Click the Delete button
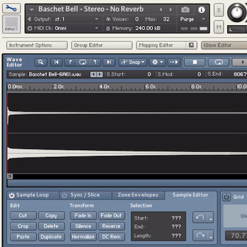This screenshot has height=247, width=247. coord(51,226)
